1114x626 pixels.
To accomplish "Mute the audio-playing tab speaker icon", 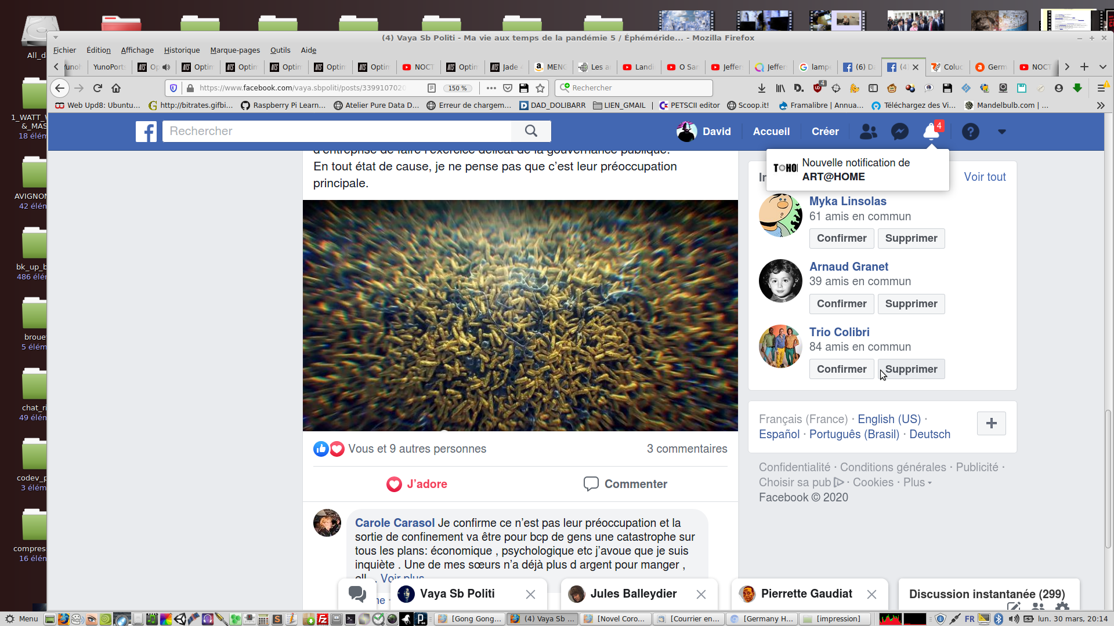I will 167,67.
